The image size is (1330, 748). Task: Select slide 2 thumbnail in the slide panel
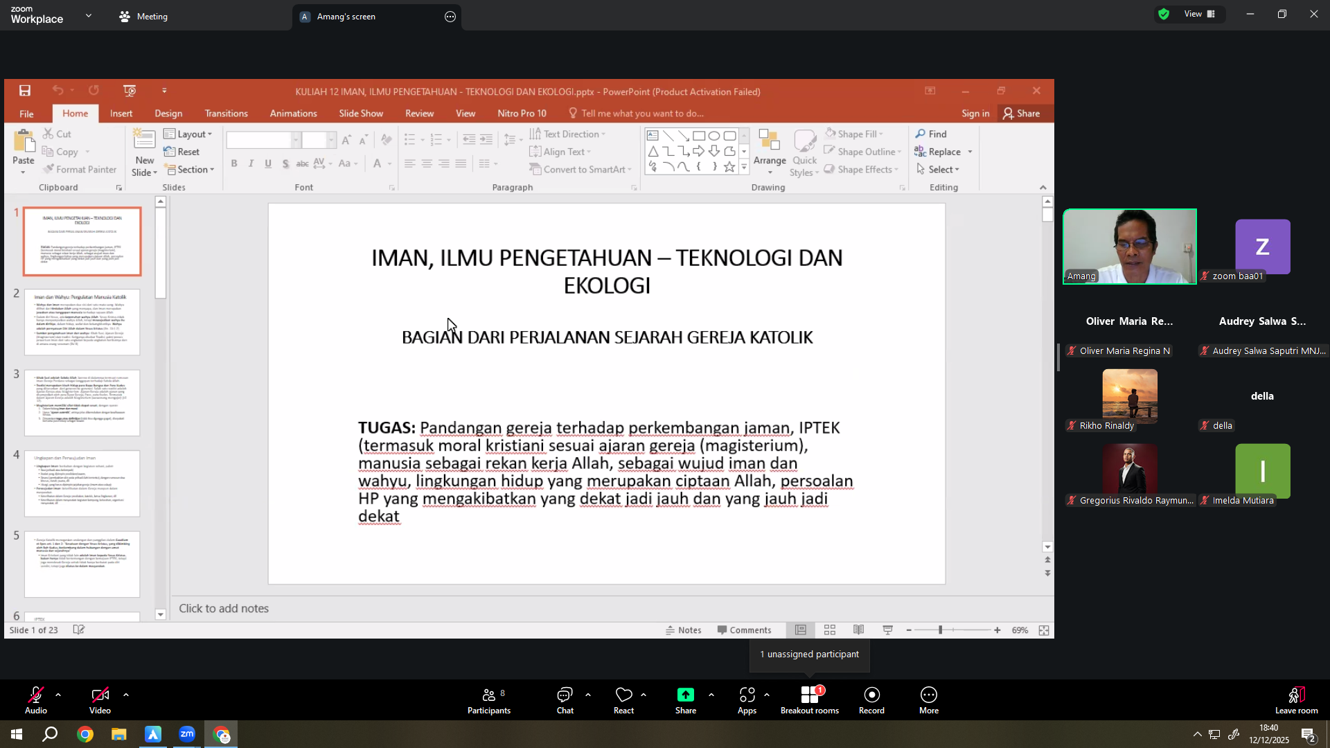82,322
